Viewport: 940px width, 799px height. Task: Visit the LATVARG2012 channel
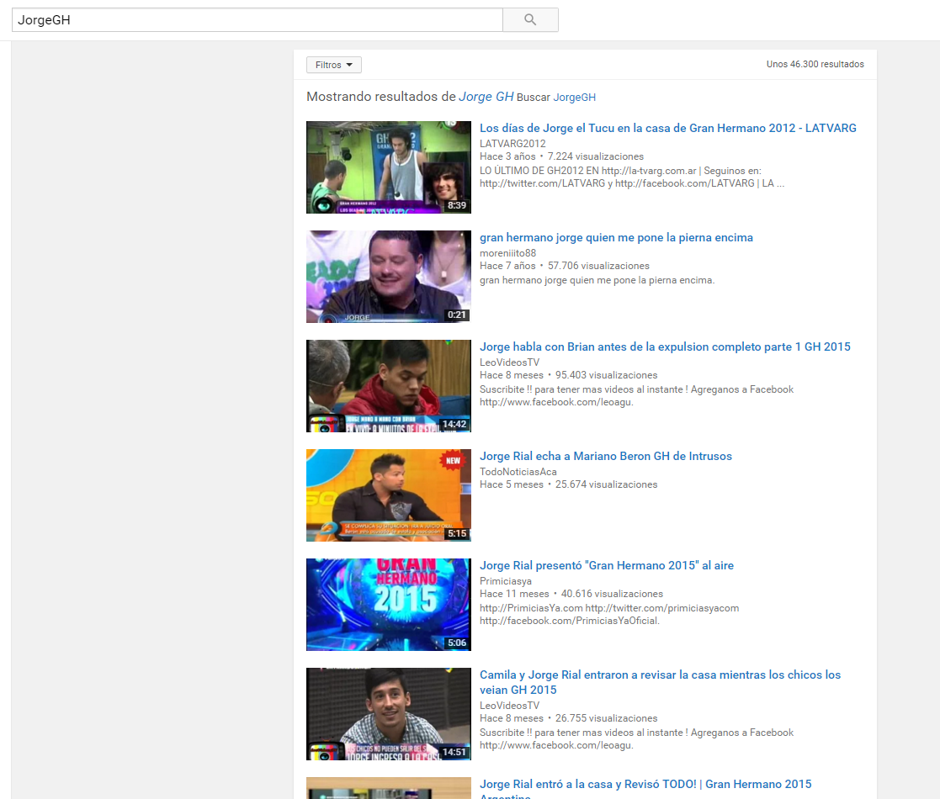click(x=512, y=144)
